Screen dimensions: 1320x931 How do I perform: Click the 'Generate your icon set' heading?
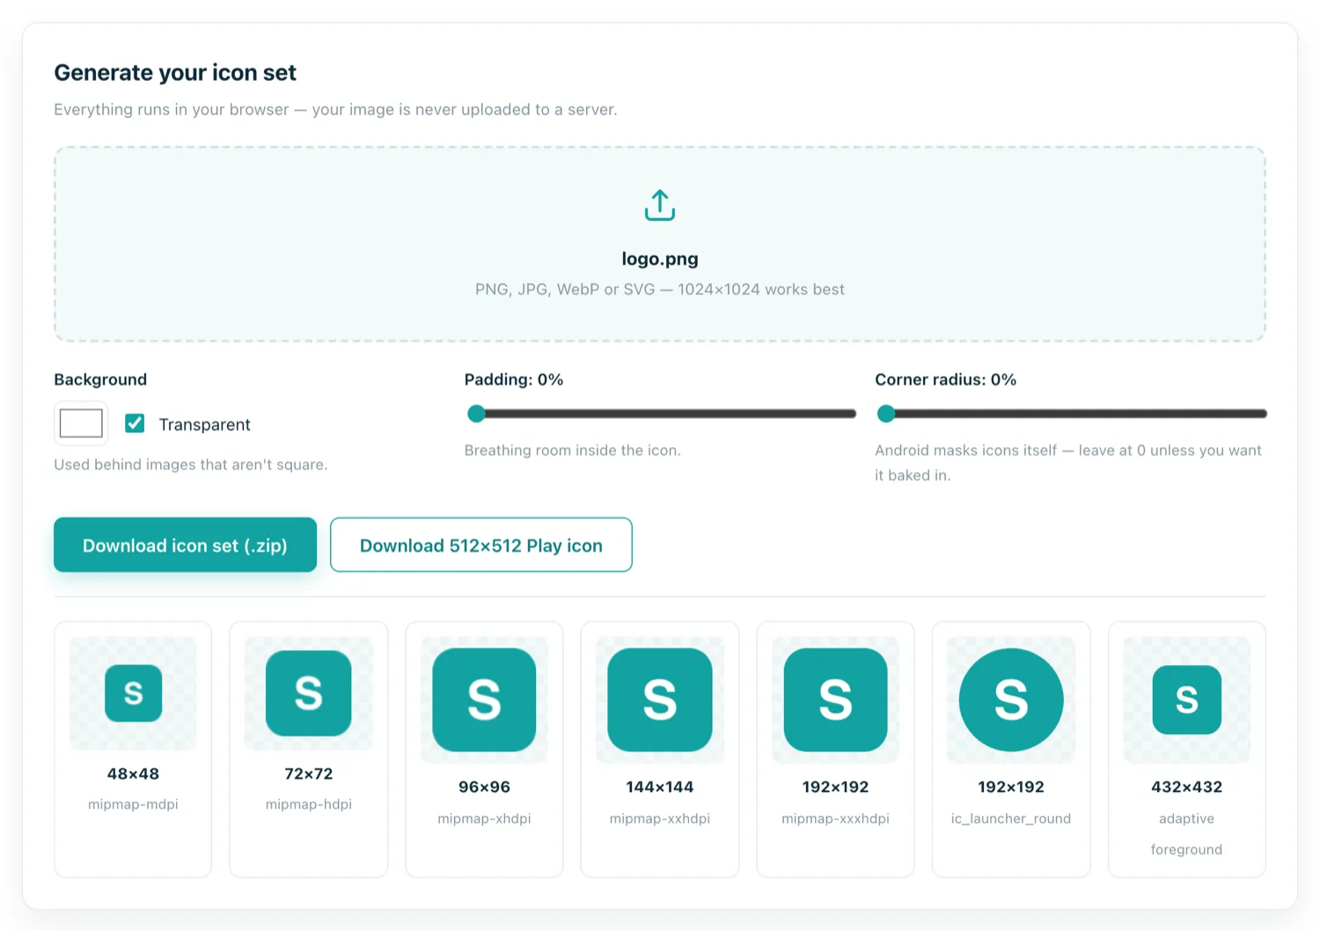[x=175, y=72]
